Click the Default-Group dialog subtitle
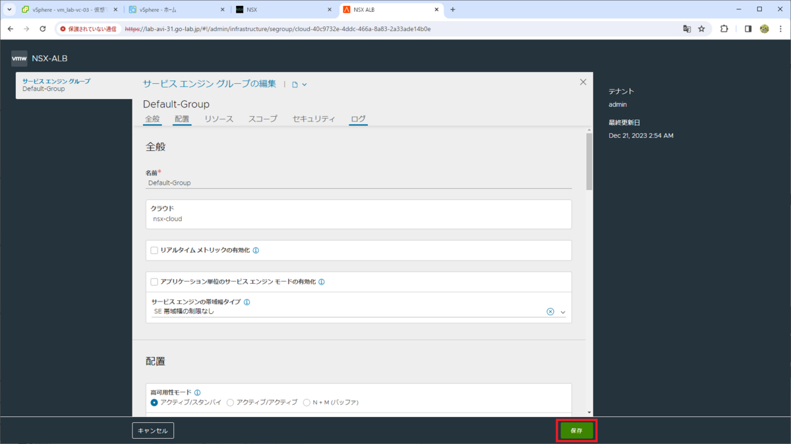 (176, 104)
